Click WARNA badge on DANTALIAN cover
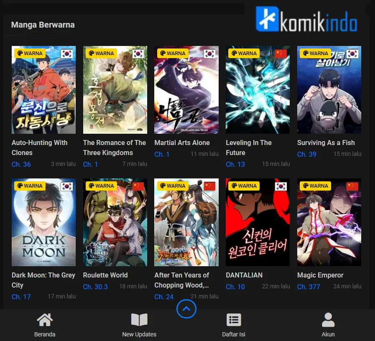The height and width of the screenshot is (341, 375). (244, 186)
